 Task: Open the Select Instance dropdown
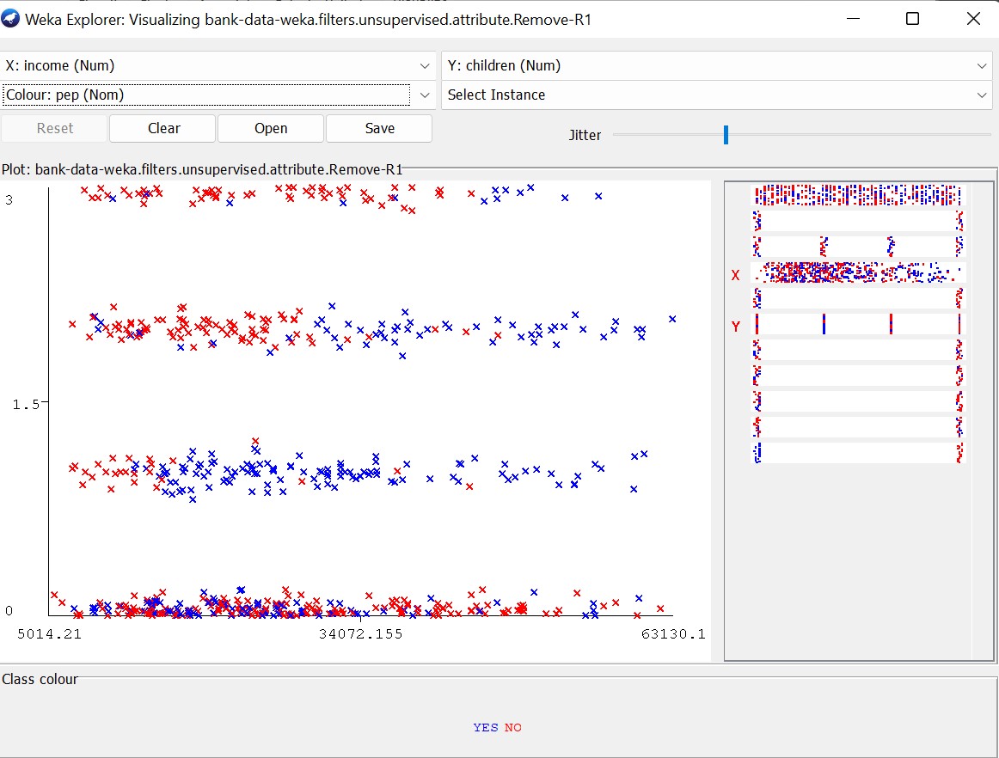[x=718, y=95]
